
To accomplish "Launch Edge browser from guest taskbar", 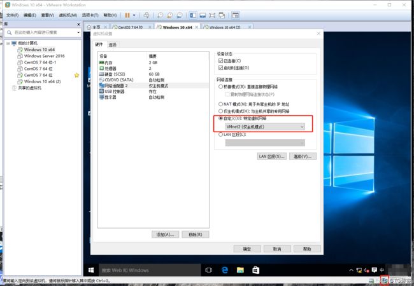I will pos(225,270).
